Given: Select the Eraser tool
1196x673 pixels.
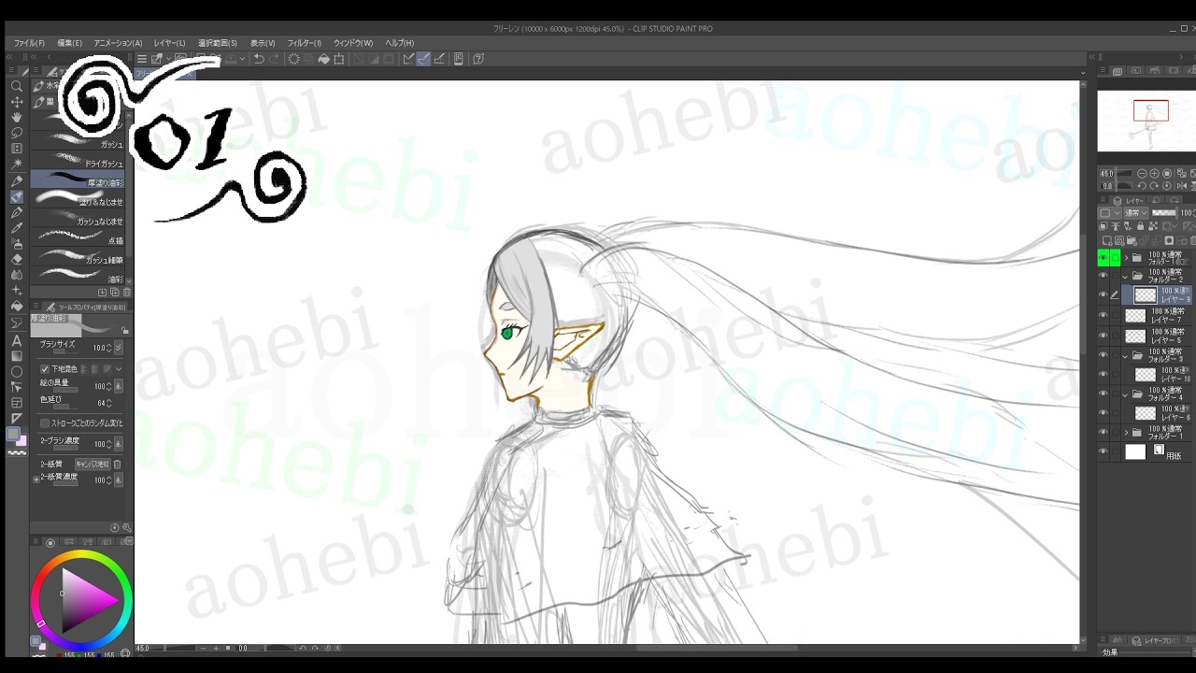Looking at the screenshot, I should click(x=16, y=259).
